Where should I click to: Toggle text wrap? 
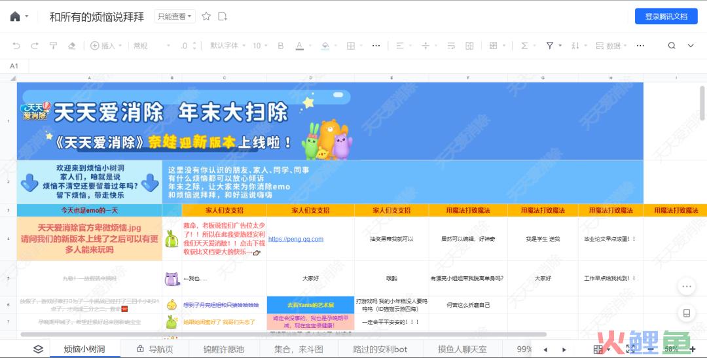[x=451, y=46]
